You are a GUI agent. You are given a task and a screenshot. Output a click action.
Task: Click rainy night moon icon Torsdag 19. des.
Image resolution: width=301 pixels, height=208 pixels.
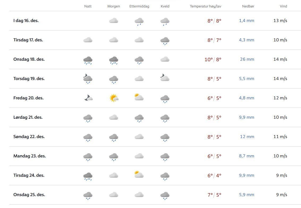(x=88, y=79)
